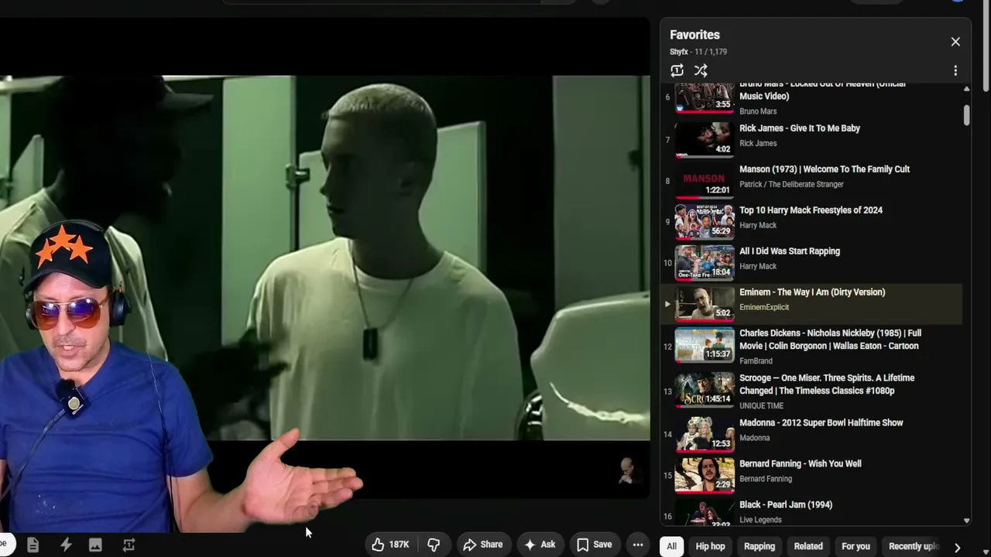Open Patrick / The Deliberate Stranger channel
This screenshot has width=991, height=557.
tap(791, 184)
